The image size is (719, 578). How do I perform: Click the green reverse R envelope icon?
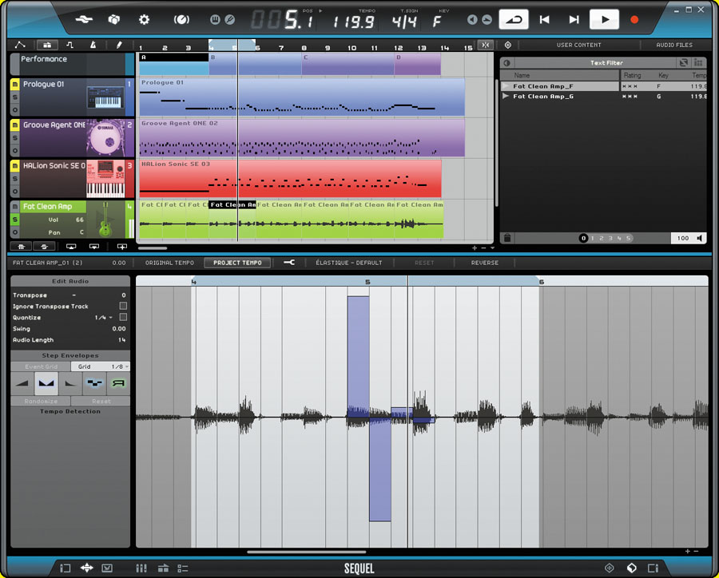[x=118, y=383]
